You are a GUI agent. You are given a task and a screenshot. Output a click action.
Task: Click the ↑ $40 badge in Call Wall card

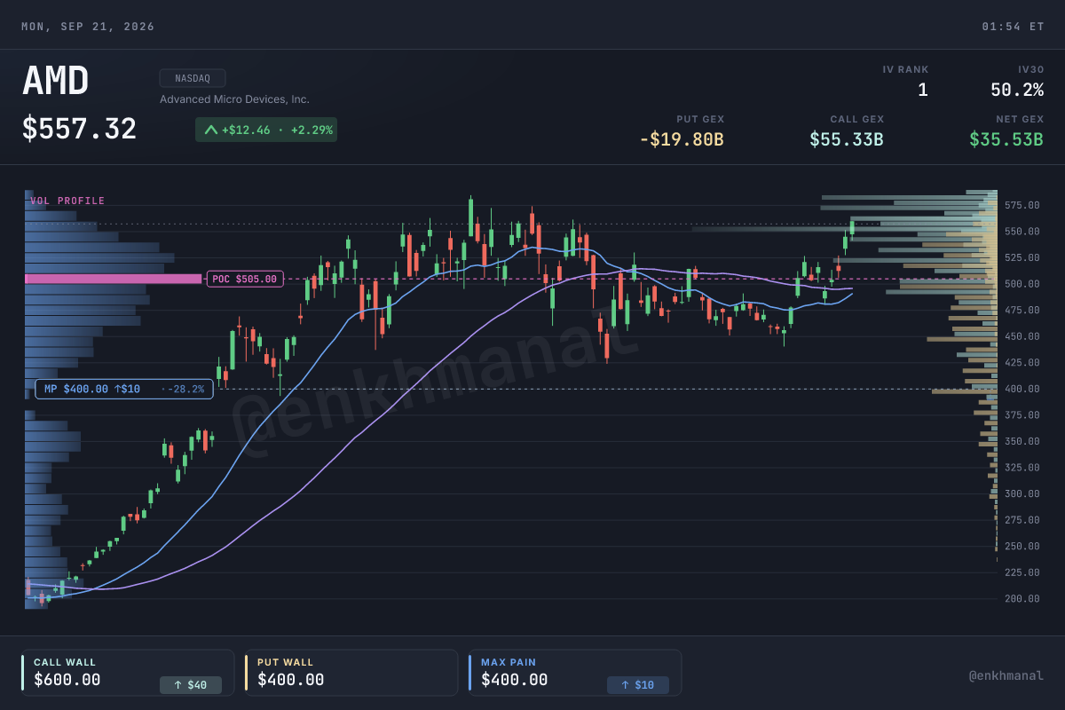[191, 685]
